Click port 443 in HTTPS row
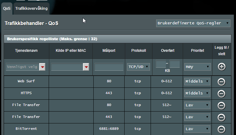 (109, 93)
